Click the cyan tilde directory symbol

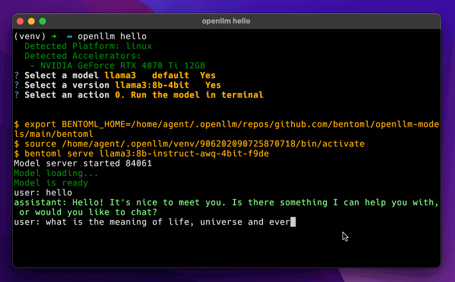[x=69, y=37]
